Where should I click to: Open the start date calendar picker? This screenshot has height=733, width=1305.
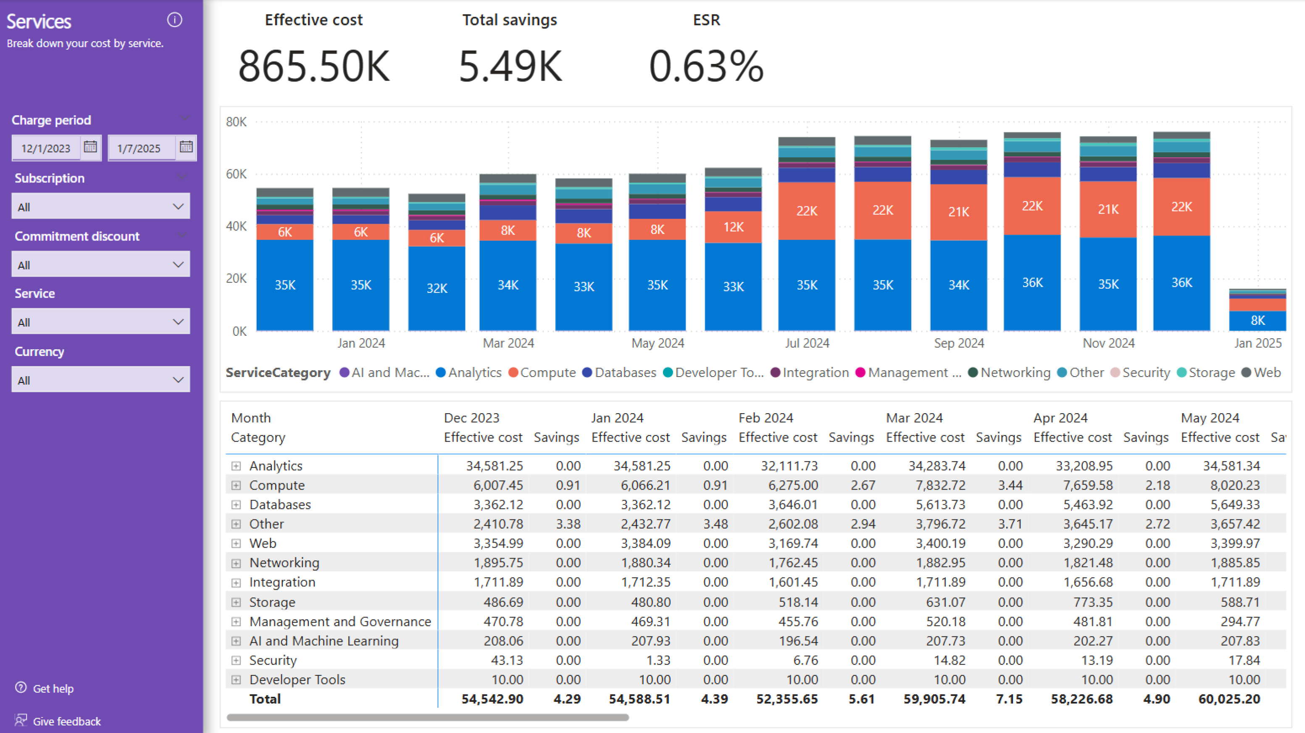click(x=90, y=147)
